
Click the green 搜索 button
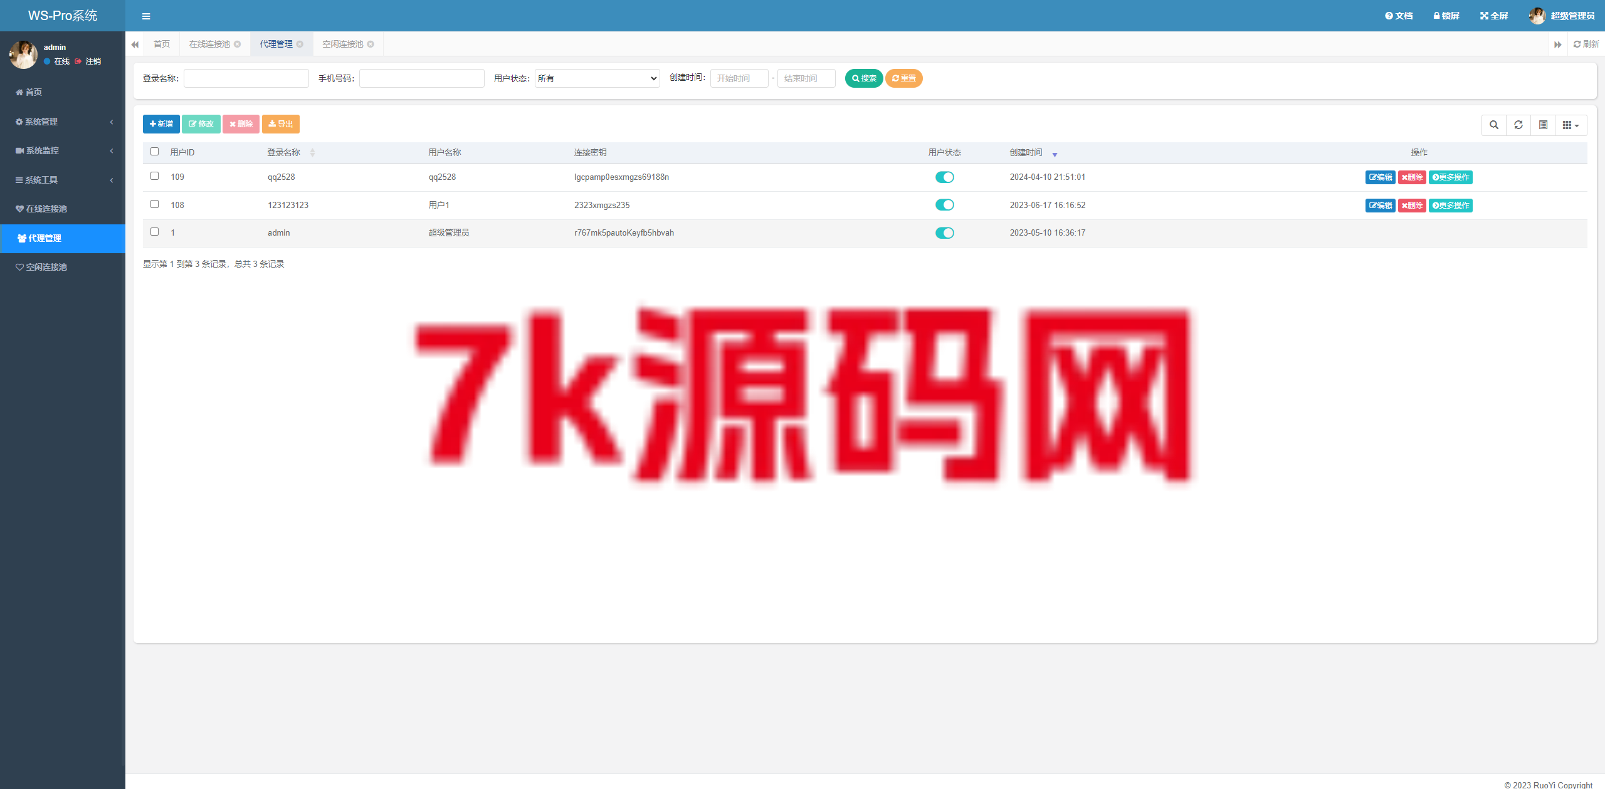coord(864,78)
